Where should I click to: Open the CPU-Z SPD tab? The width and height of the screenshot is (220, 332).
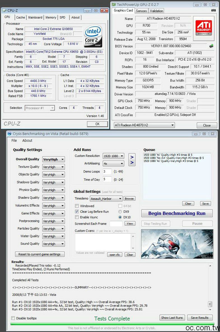coord(62,17)
